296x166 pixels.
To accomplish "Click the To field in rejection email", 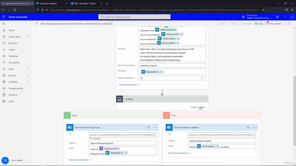I will point(222,135).
